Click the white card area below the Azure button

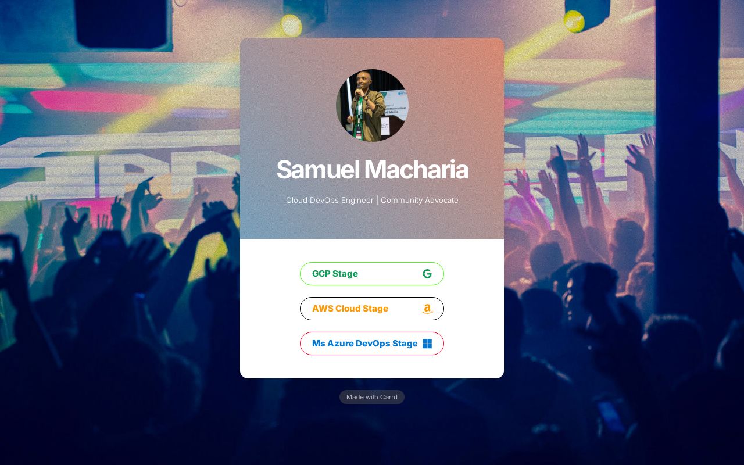[372, 367]
